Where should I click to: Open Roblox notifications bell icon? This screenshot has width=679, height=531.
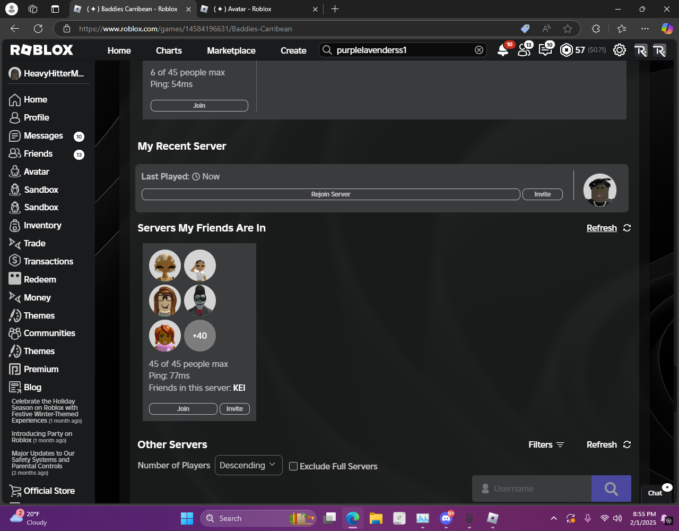click(502, 50)
